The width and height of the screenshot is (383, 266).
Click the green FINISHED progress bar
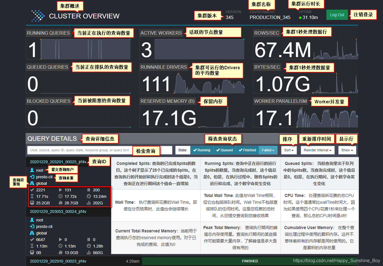[250, 261]
